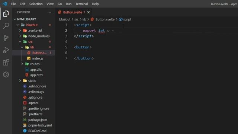Click line number 6 in the gutter
Image resolution: width=238 pixels, height=134 pixels.
tap(66, 53)
